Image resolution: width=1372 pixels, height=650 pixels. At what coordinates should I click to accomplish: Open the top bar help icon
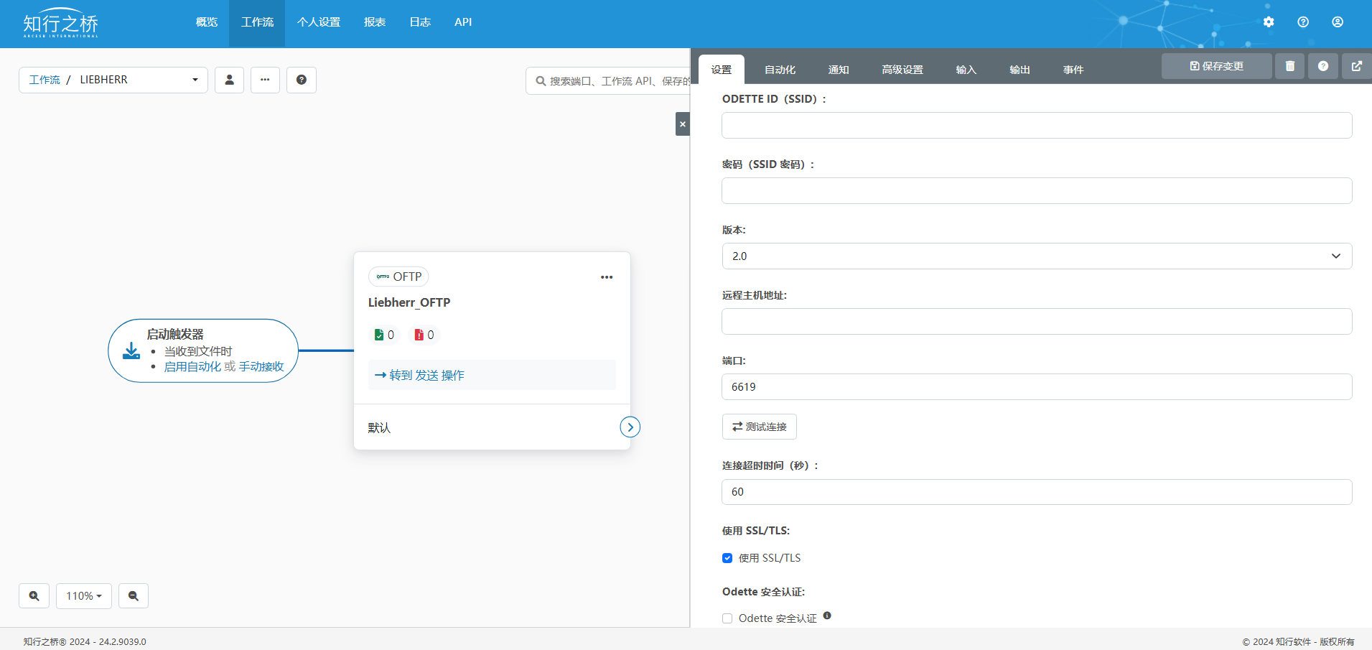(x=1303, y=22)
